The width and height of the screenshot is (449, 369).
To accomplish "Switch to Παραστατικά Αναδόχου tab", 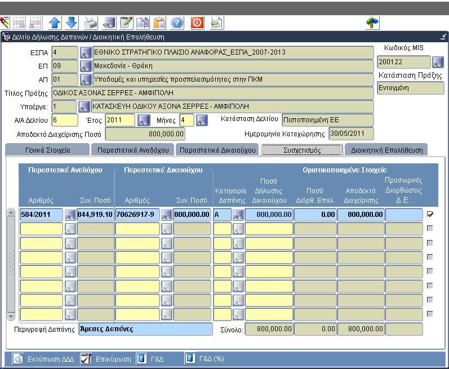I will [x=133, y=150].
